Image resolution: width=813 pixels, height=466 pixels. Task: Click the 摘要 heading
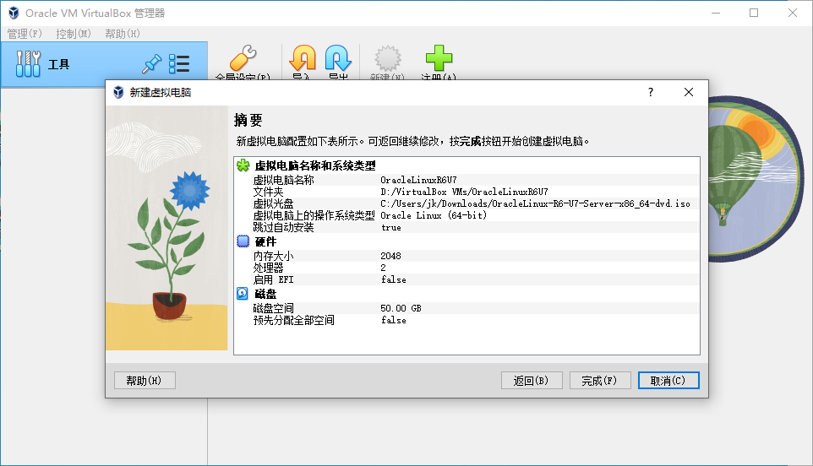pyautogui.click(x=248, y=120)
